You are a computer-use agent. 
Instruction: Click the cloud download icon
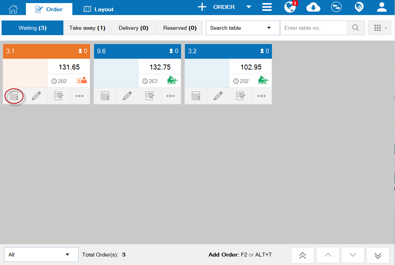313,7
